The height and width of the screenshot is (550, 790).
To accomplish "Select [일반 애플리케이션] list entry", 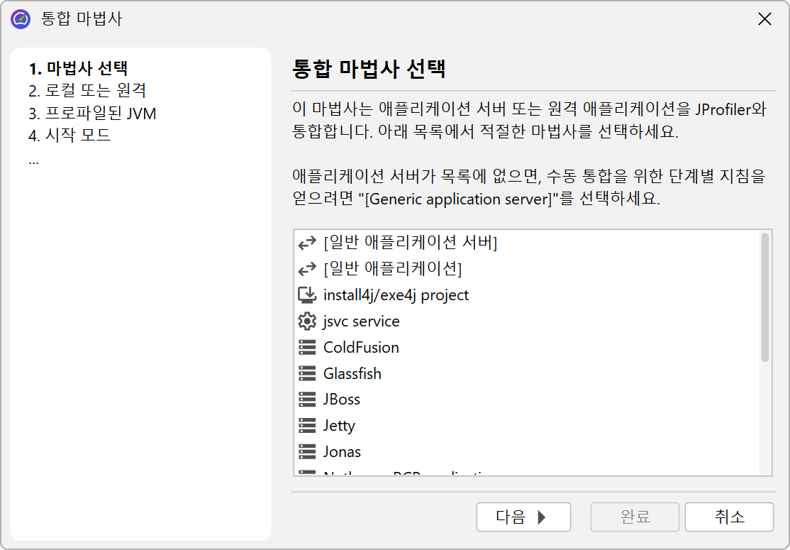I will click(x=526, y=269).
